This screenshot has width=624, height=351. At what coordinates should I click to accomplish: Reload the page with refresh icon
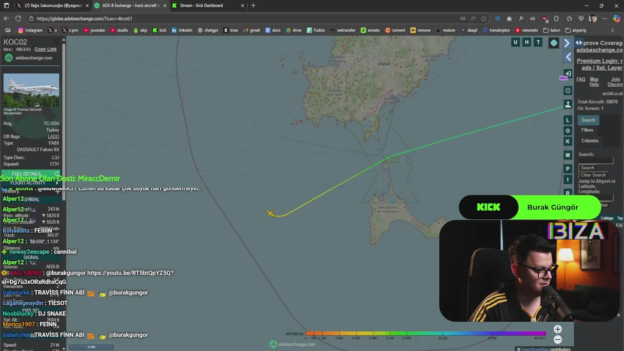pos(18,19)
